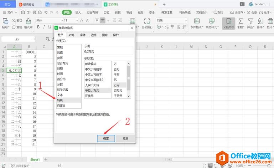Open the 公式 ribbon tab
Image resolution: width=274 pixels, height=168 pixels.
[x=107, y=12]
